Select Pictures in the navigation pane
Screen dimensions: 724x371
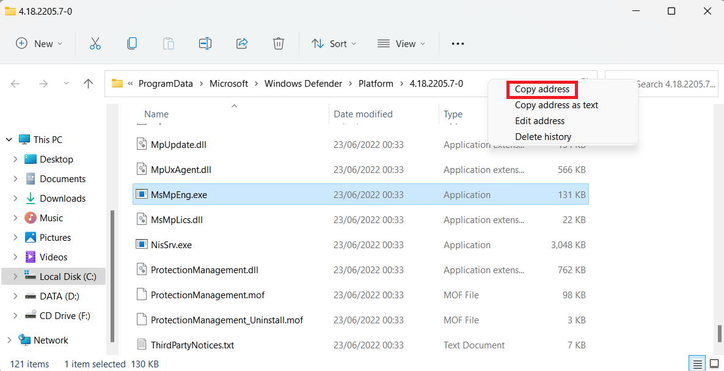(x=56, y=238)
